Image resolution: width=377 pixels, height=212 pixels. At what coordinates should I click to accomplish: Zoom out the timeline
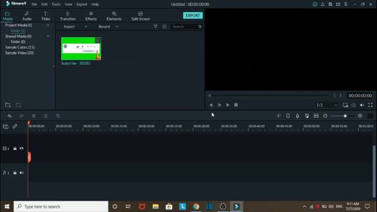(x=325, y=116)
